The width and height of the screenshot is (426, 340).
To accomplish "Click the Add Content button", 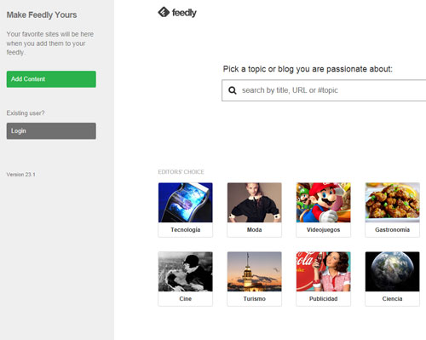I will 51,79.
